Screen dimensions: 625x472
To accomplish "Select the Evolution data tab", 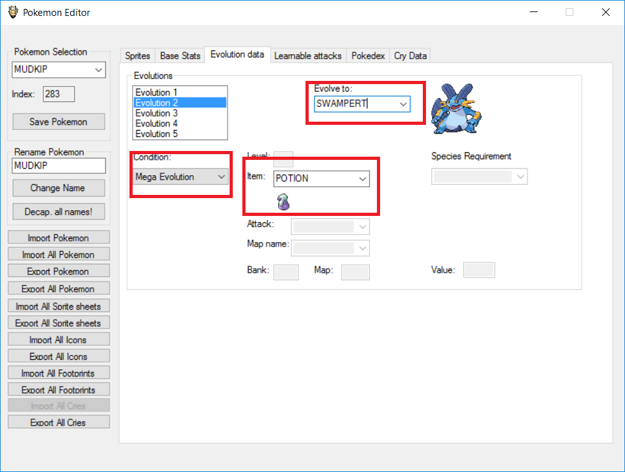I will (x=237, y=55).
